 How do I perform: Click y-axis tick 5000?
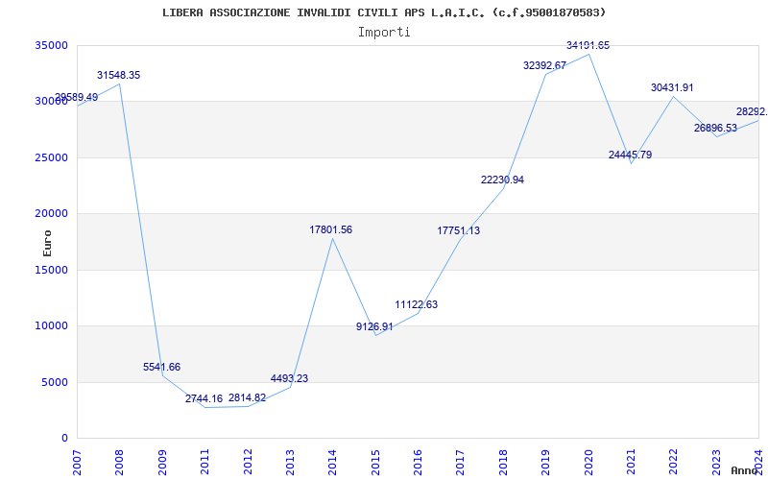(x=55, y=382)
